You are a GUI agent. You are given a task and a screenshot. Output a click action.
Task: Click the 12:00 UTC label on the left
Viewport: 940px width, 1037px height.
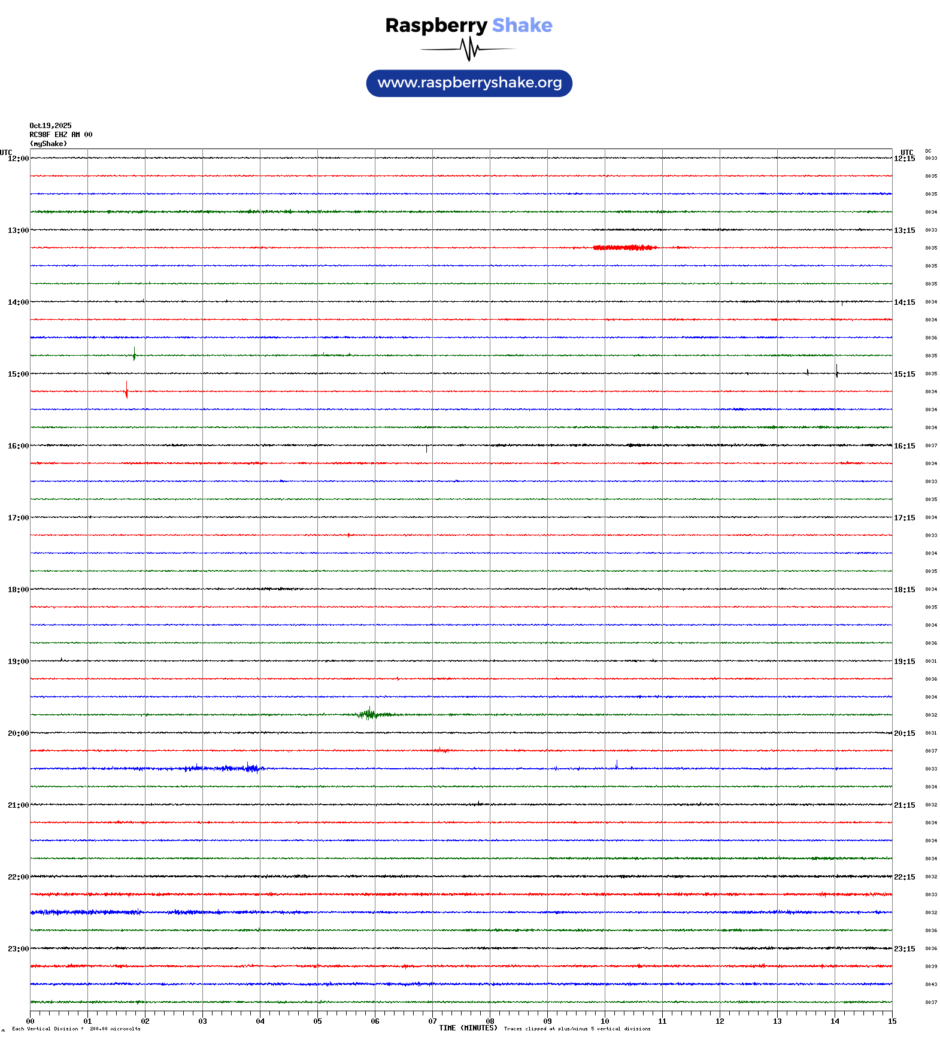pos(18,159)
